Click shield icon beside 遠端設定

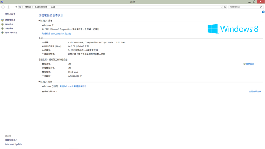click(2, 24)
